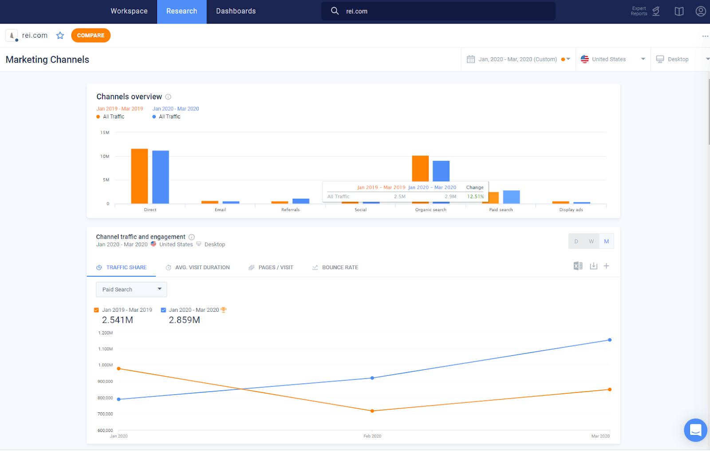The image size is (710, 451).
Task: Select the Research tab
Action: 182,11
